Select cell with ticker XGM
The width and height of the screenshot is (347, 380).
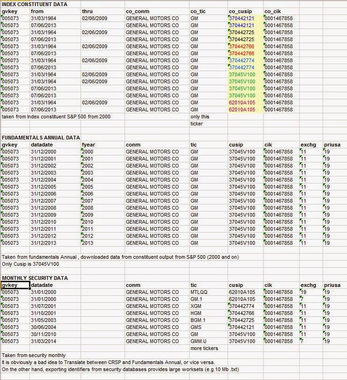click(x=208, y=306)
